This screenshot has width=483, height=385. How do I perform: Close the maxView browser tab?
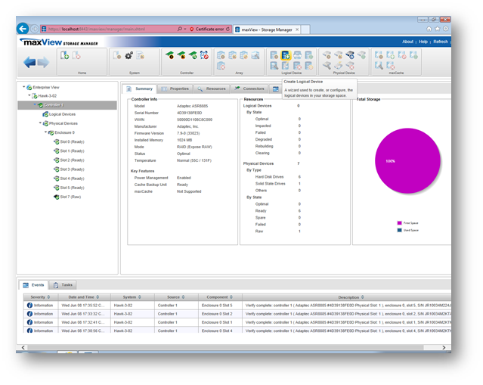coord(297,29)
